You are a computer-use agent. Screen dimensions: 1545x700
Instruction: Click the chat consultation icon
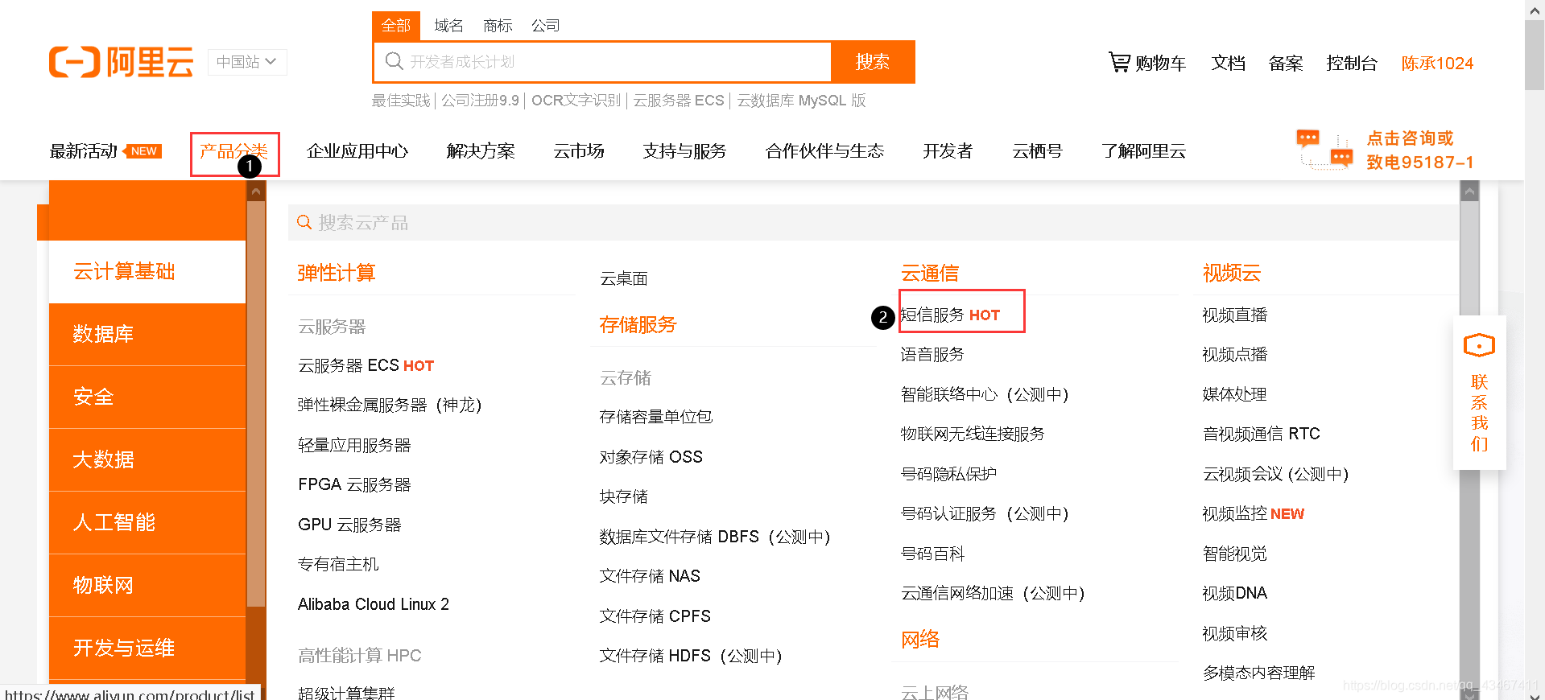click(x=1324, y=149)
